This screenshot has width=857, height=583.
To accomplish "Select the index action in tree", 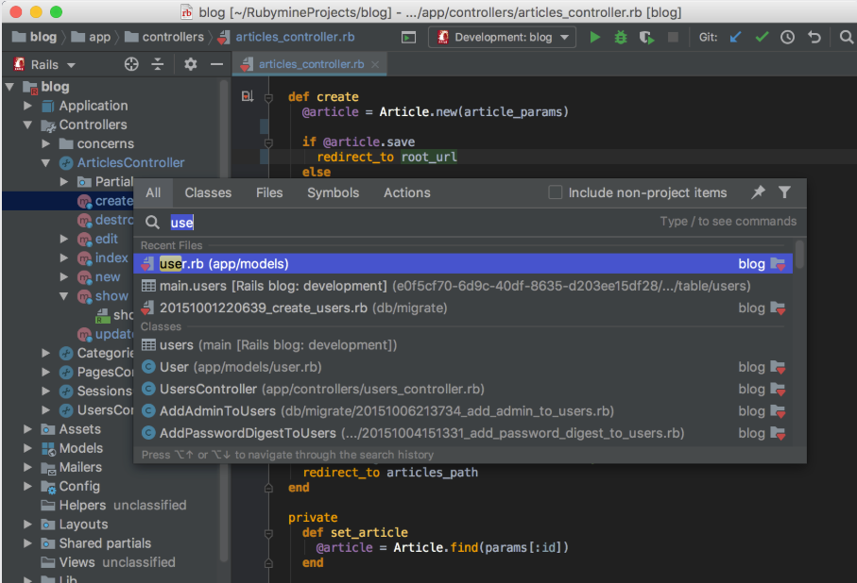I will [111, 258].
